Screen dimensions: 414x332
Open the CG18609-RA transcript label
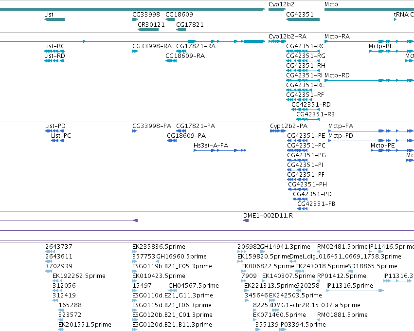pos(185,55)
